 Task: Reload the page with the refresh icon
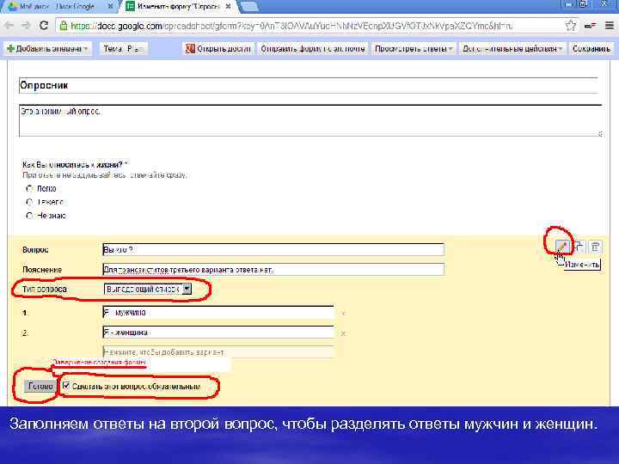point(44,26)
